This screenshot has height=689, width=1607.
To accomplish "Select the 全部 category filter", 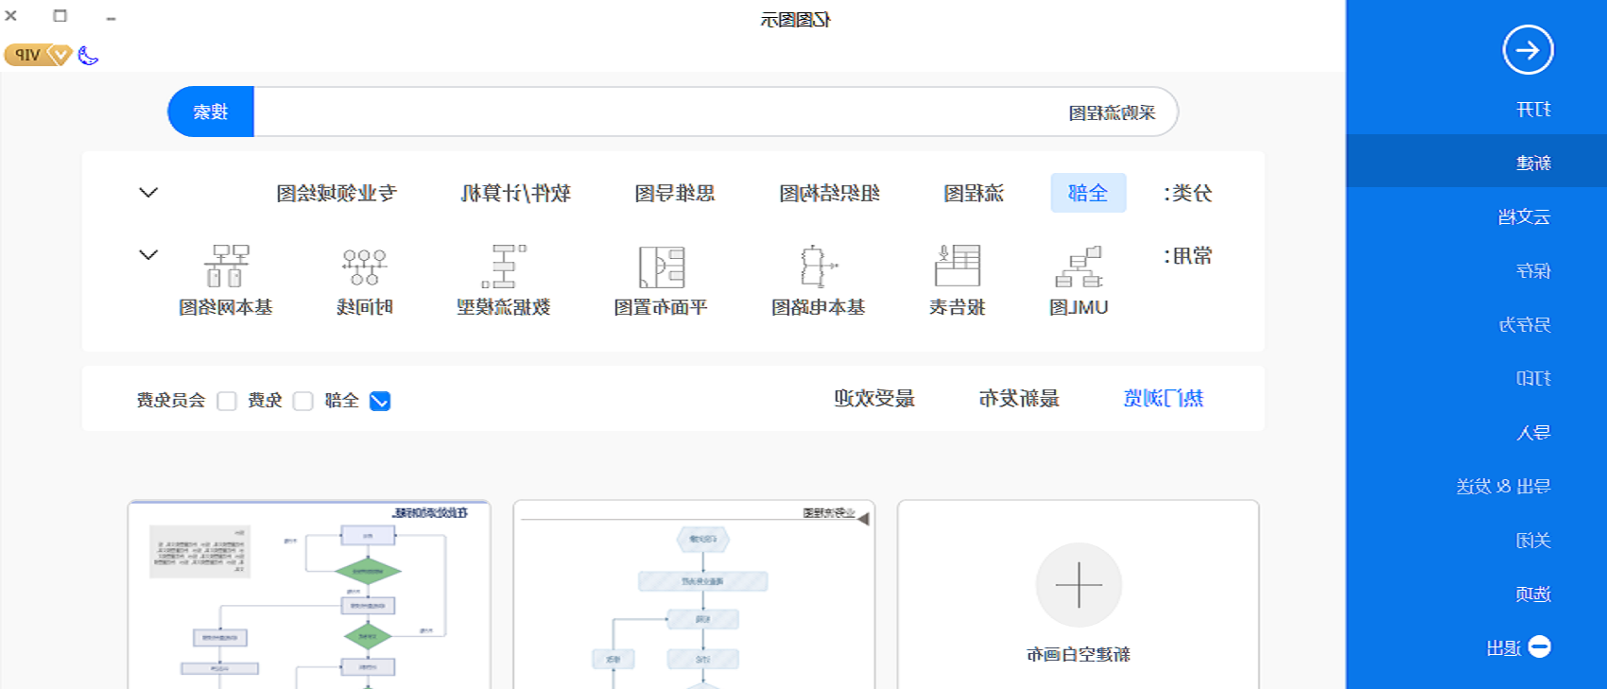I will point(1088,193).
